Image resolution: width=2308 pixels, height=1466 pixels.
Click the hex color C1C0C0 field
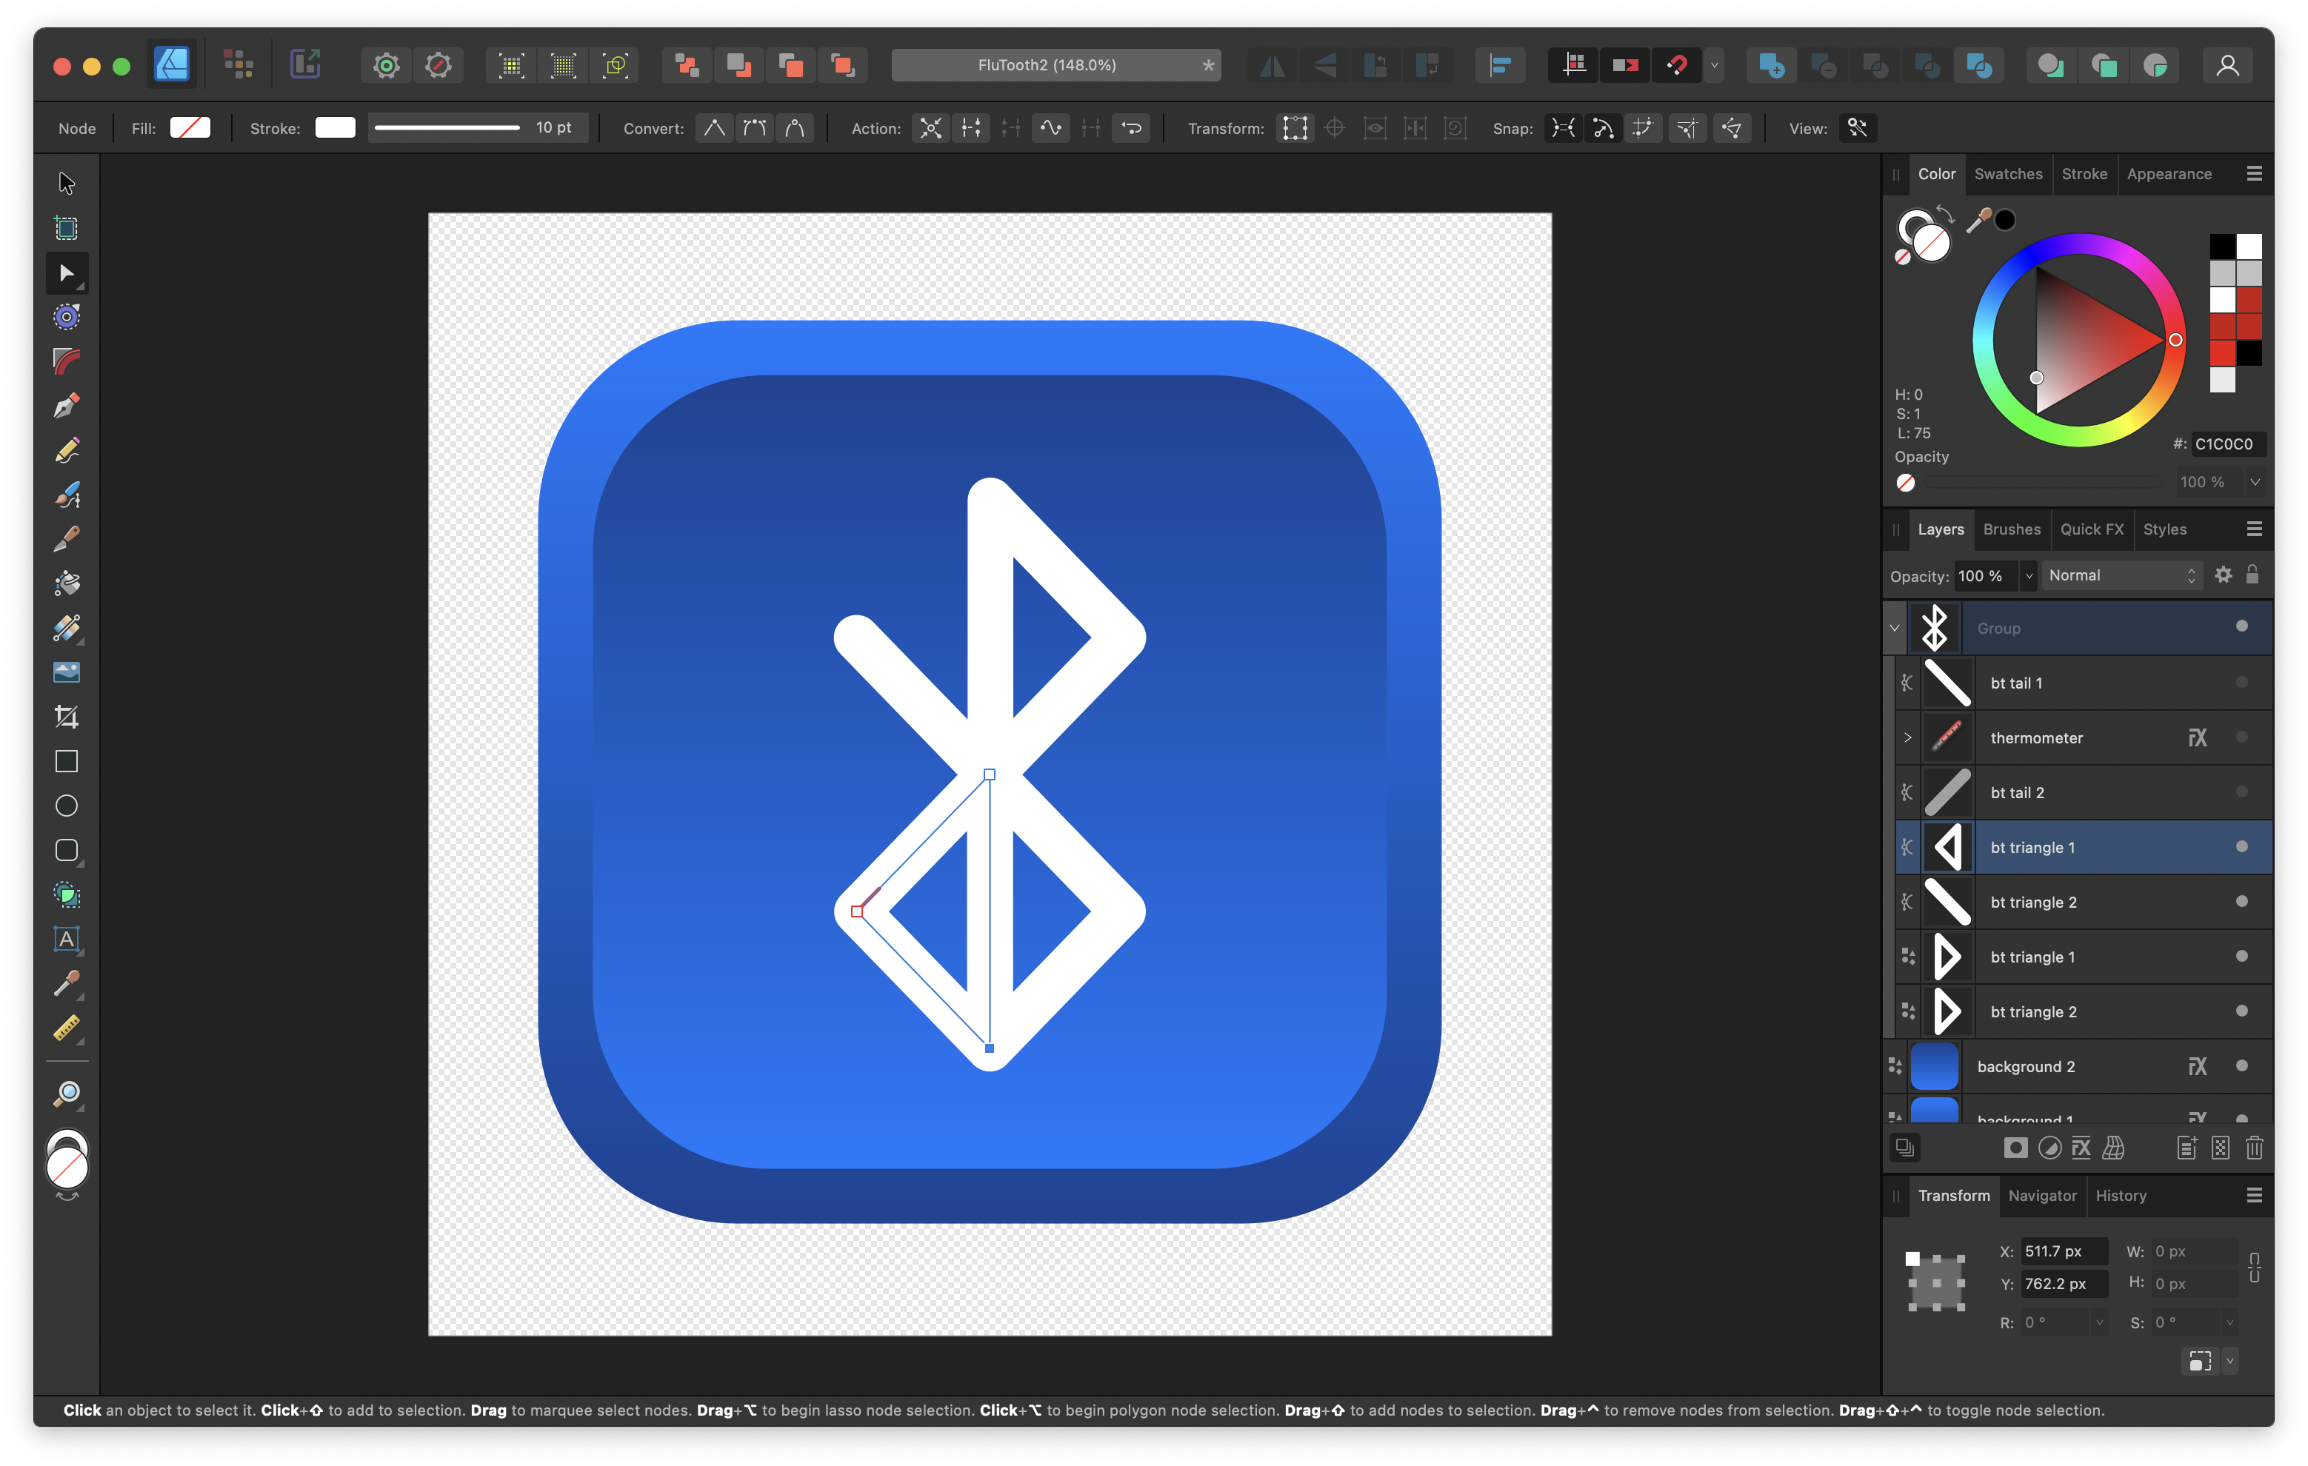pyautogui.click(x=2224, y=444)
